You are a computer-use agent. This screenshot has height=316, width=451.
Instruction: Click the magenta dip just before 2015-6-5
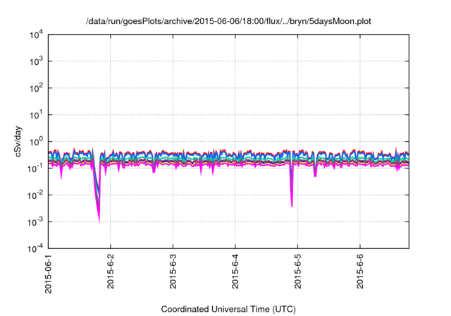292,199
